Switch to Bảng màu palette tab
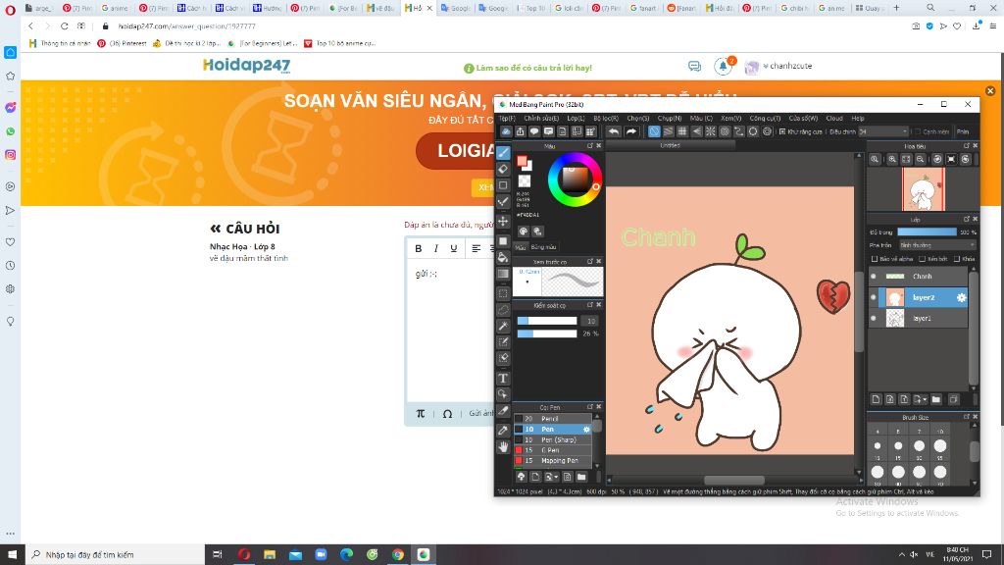 pos(543,247)
